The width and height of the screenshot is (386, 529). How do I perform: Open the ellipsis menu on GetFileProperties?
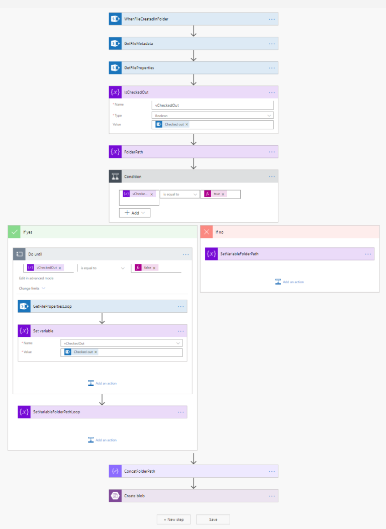pos(272,67)
